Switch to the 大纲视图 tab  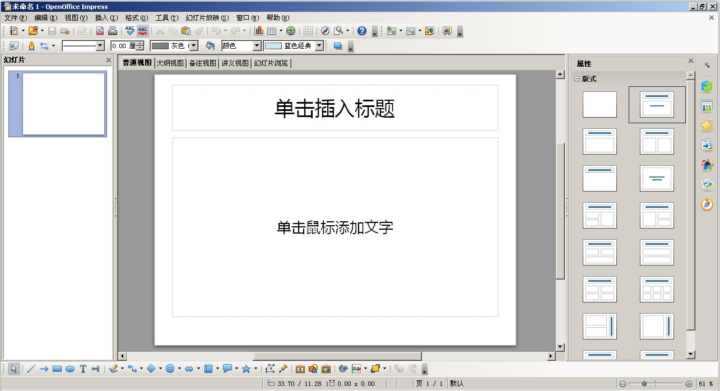click(170, 63)
